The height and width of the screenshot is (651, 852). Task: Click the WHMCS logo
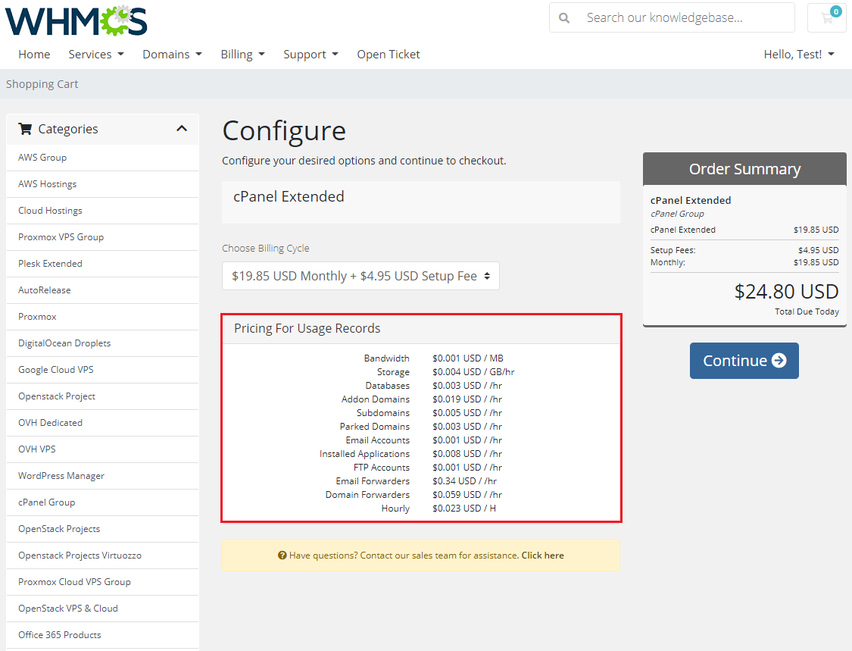76,20
